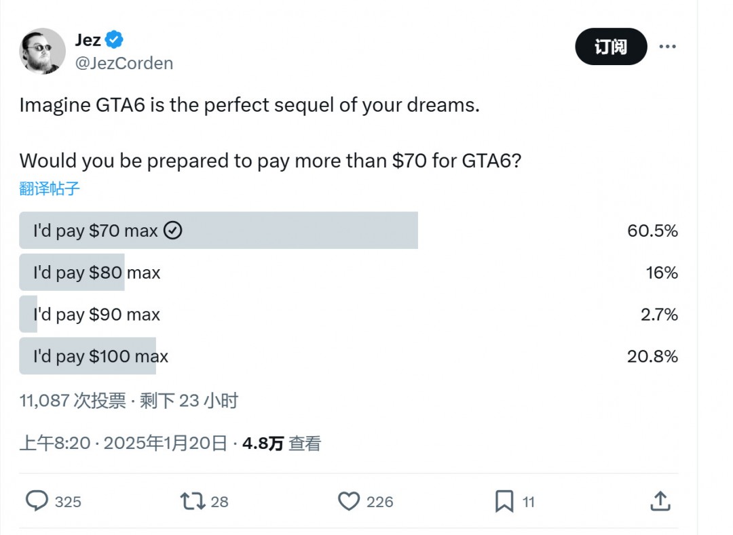Reply to Jez's post

point(39,502)
